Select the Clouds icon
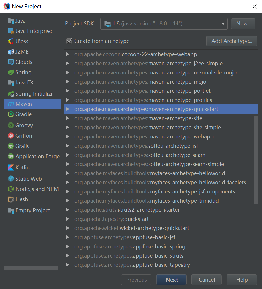The image size is (262, 289). tap(11, 62)
